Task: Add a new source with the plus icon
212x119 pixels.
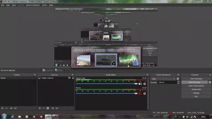Action: coord(40,108)
